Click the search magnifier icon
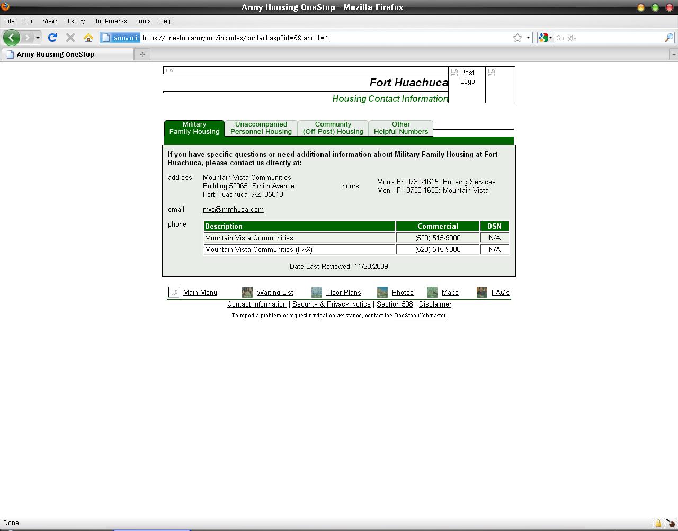678x531 pixels. pos(669,38)
